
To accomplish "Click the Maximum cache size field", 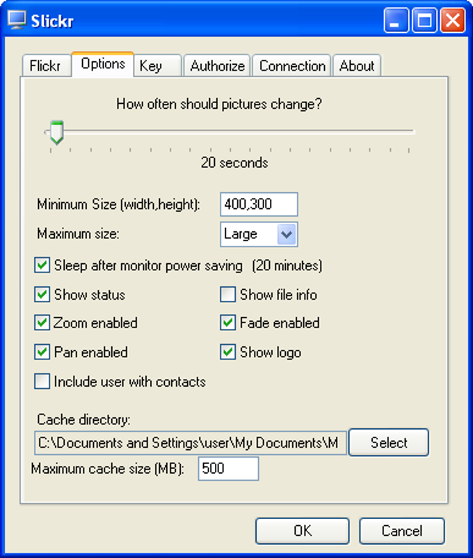I will point(228,469).
